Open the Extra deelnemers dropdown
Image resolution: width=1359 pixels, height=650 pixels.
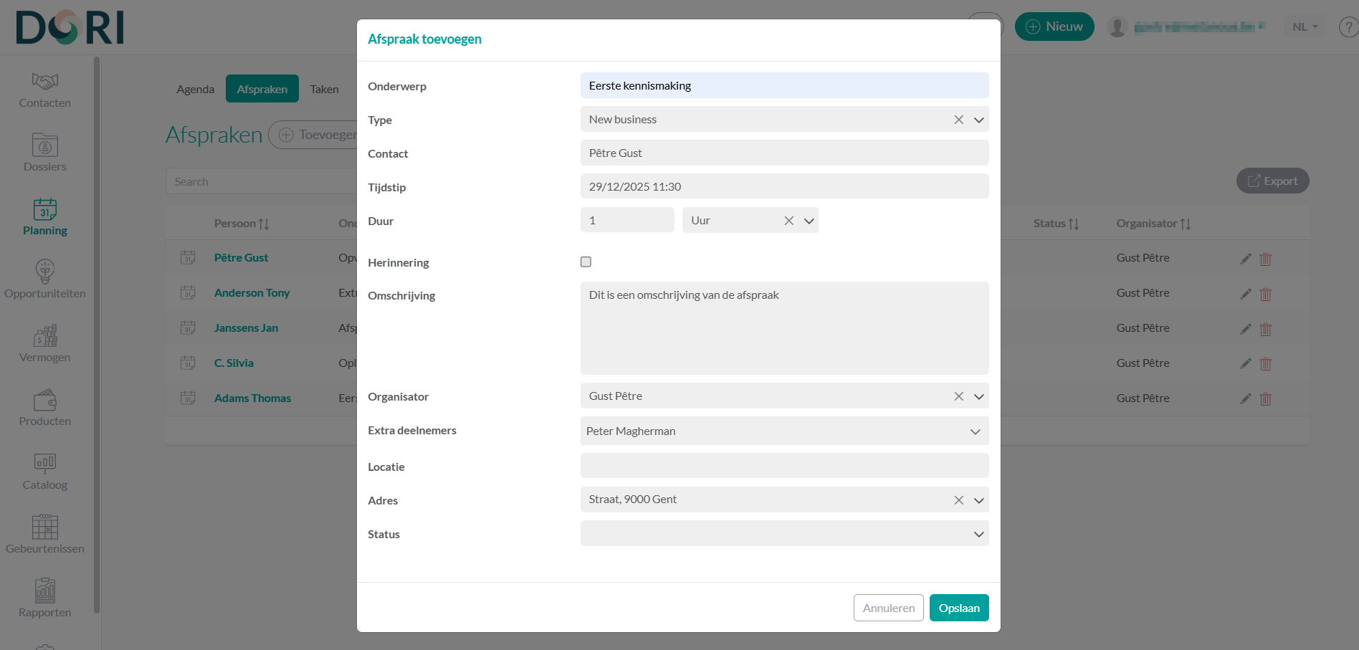975,431
